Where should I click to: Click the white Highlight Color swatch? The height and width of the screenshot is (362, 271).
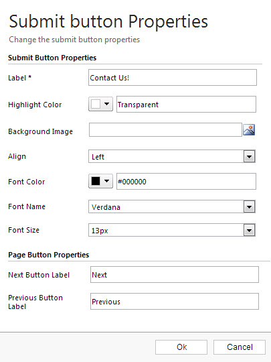click(x=96, y=104)
